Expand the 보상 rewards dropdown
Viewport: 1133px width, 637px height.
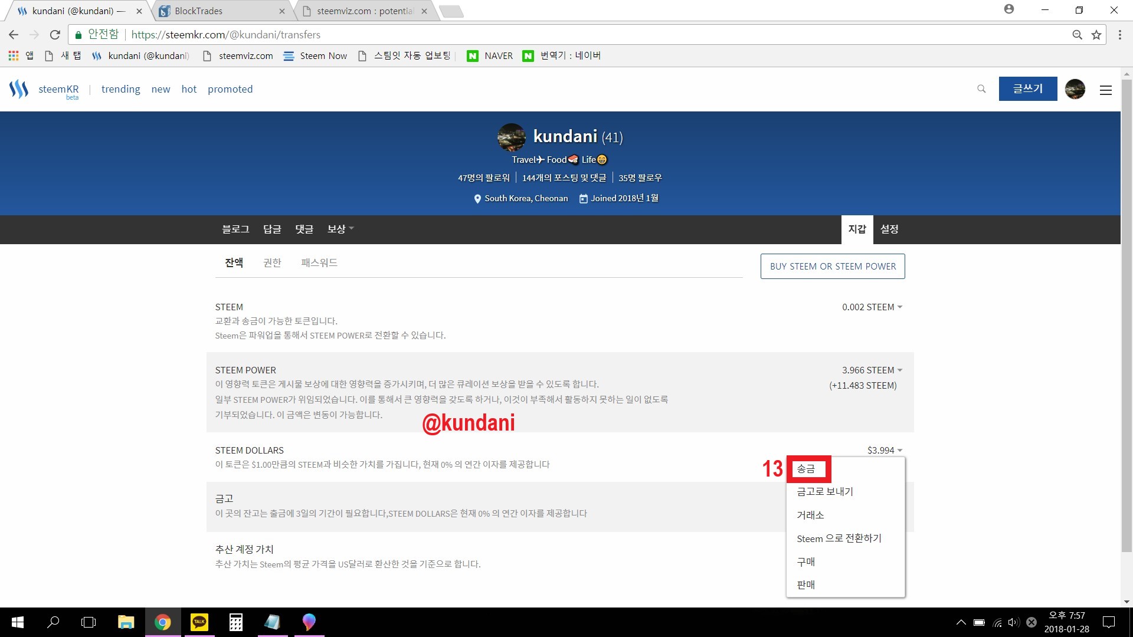(x=340, y=229)
